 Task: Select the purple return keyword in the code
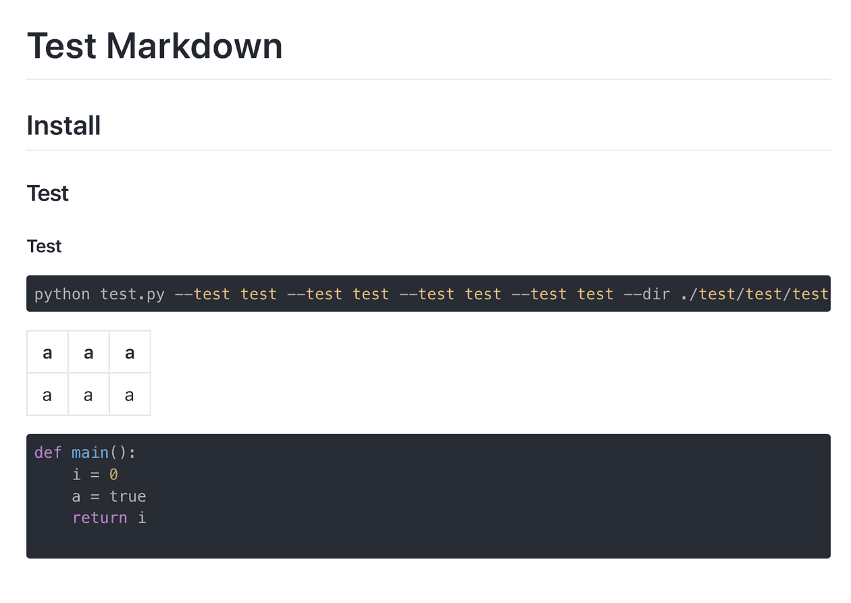point(99,518)
